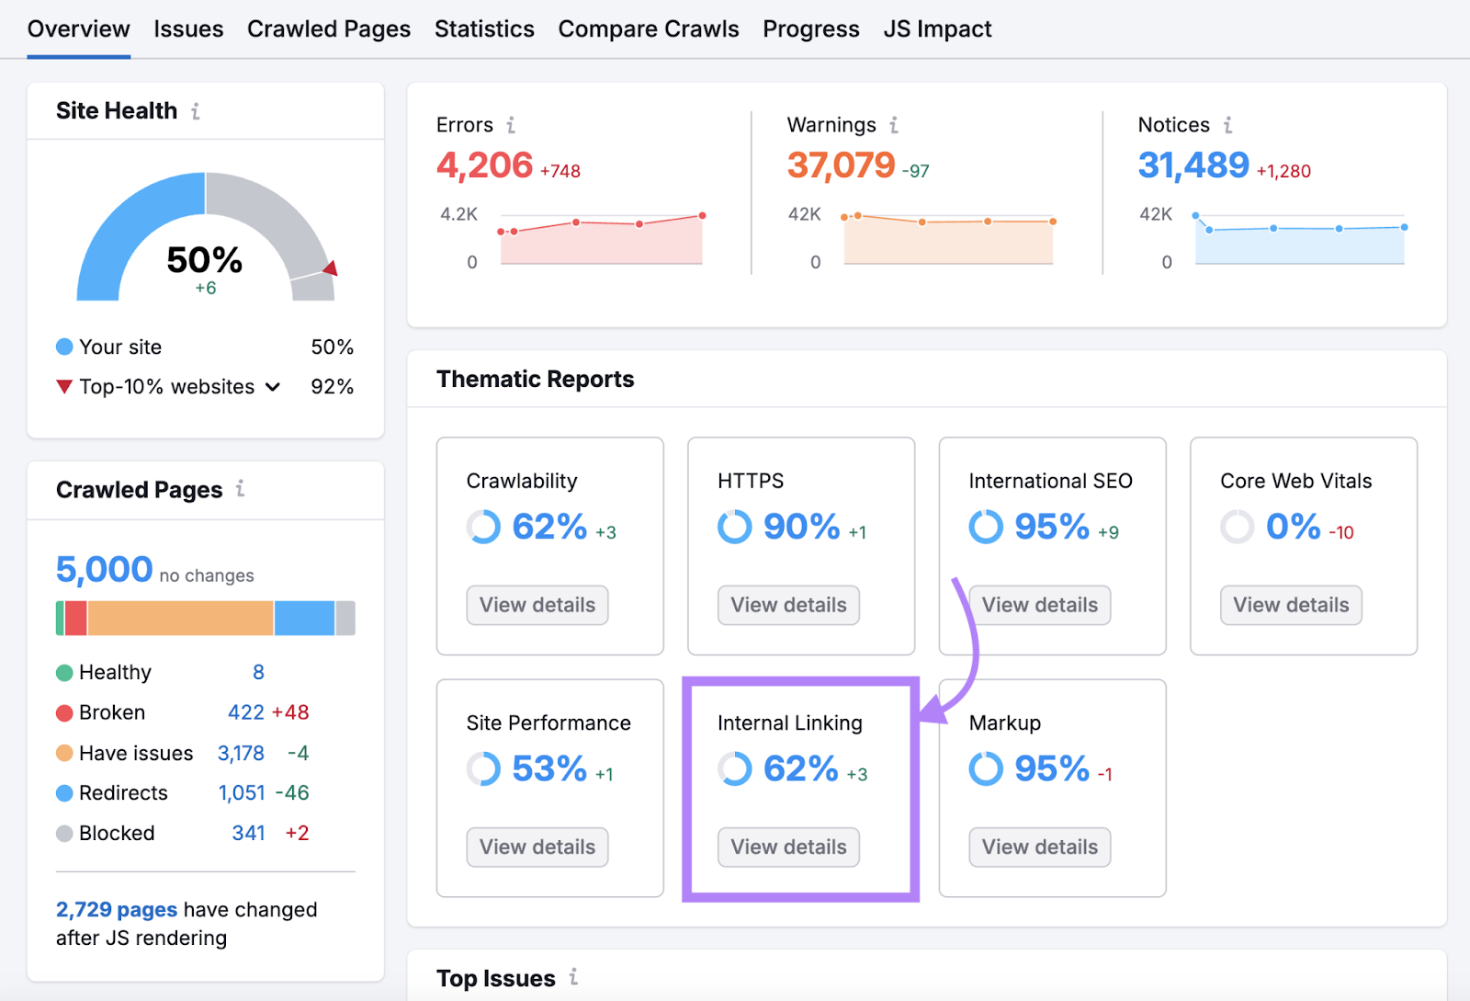View details for Site Performance report
The height and width of the screenshot is (1001, 1470).
tap(537, 847)
